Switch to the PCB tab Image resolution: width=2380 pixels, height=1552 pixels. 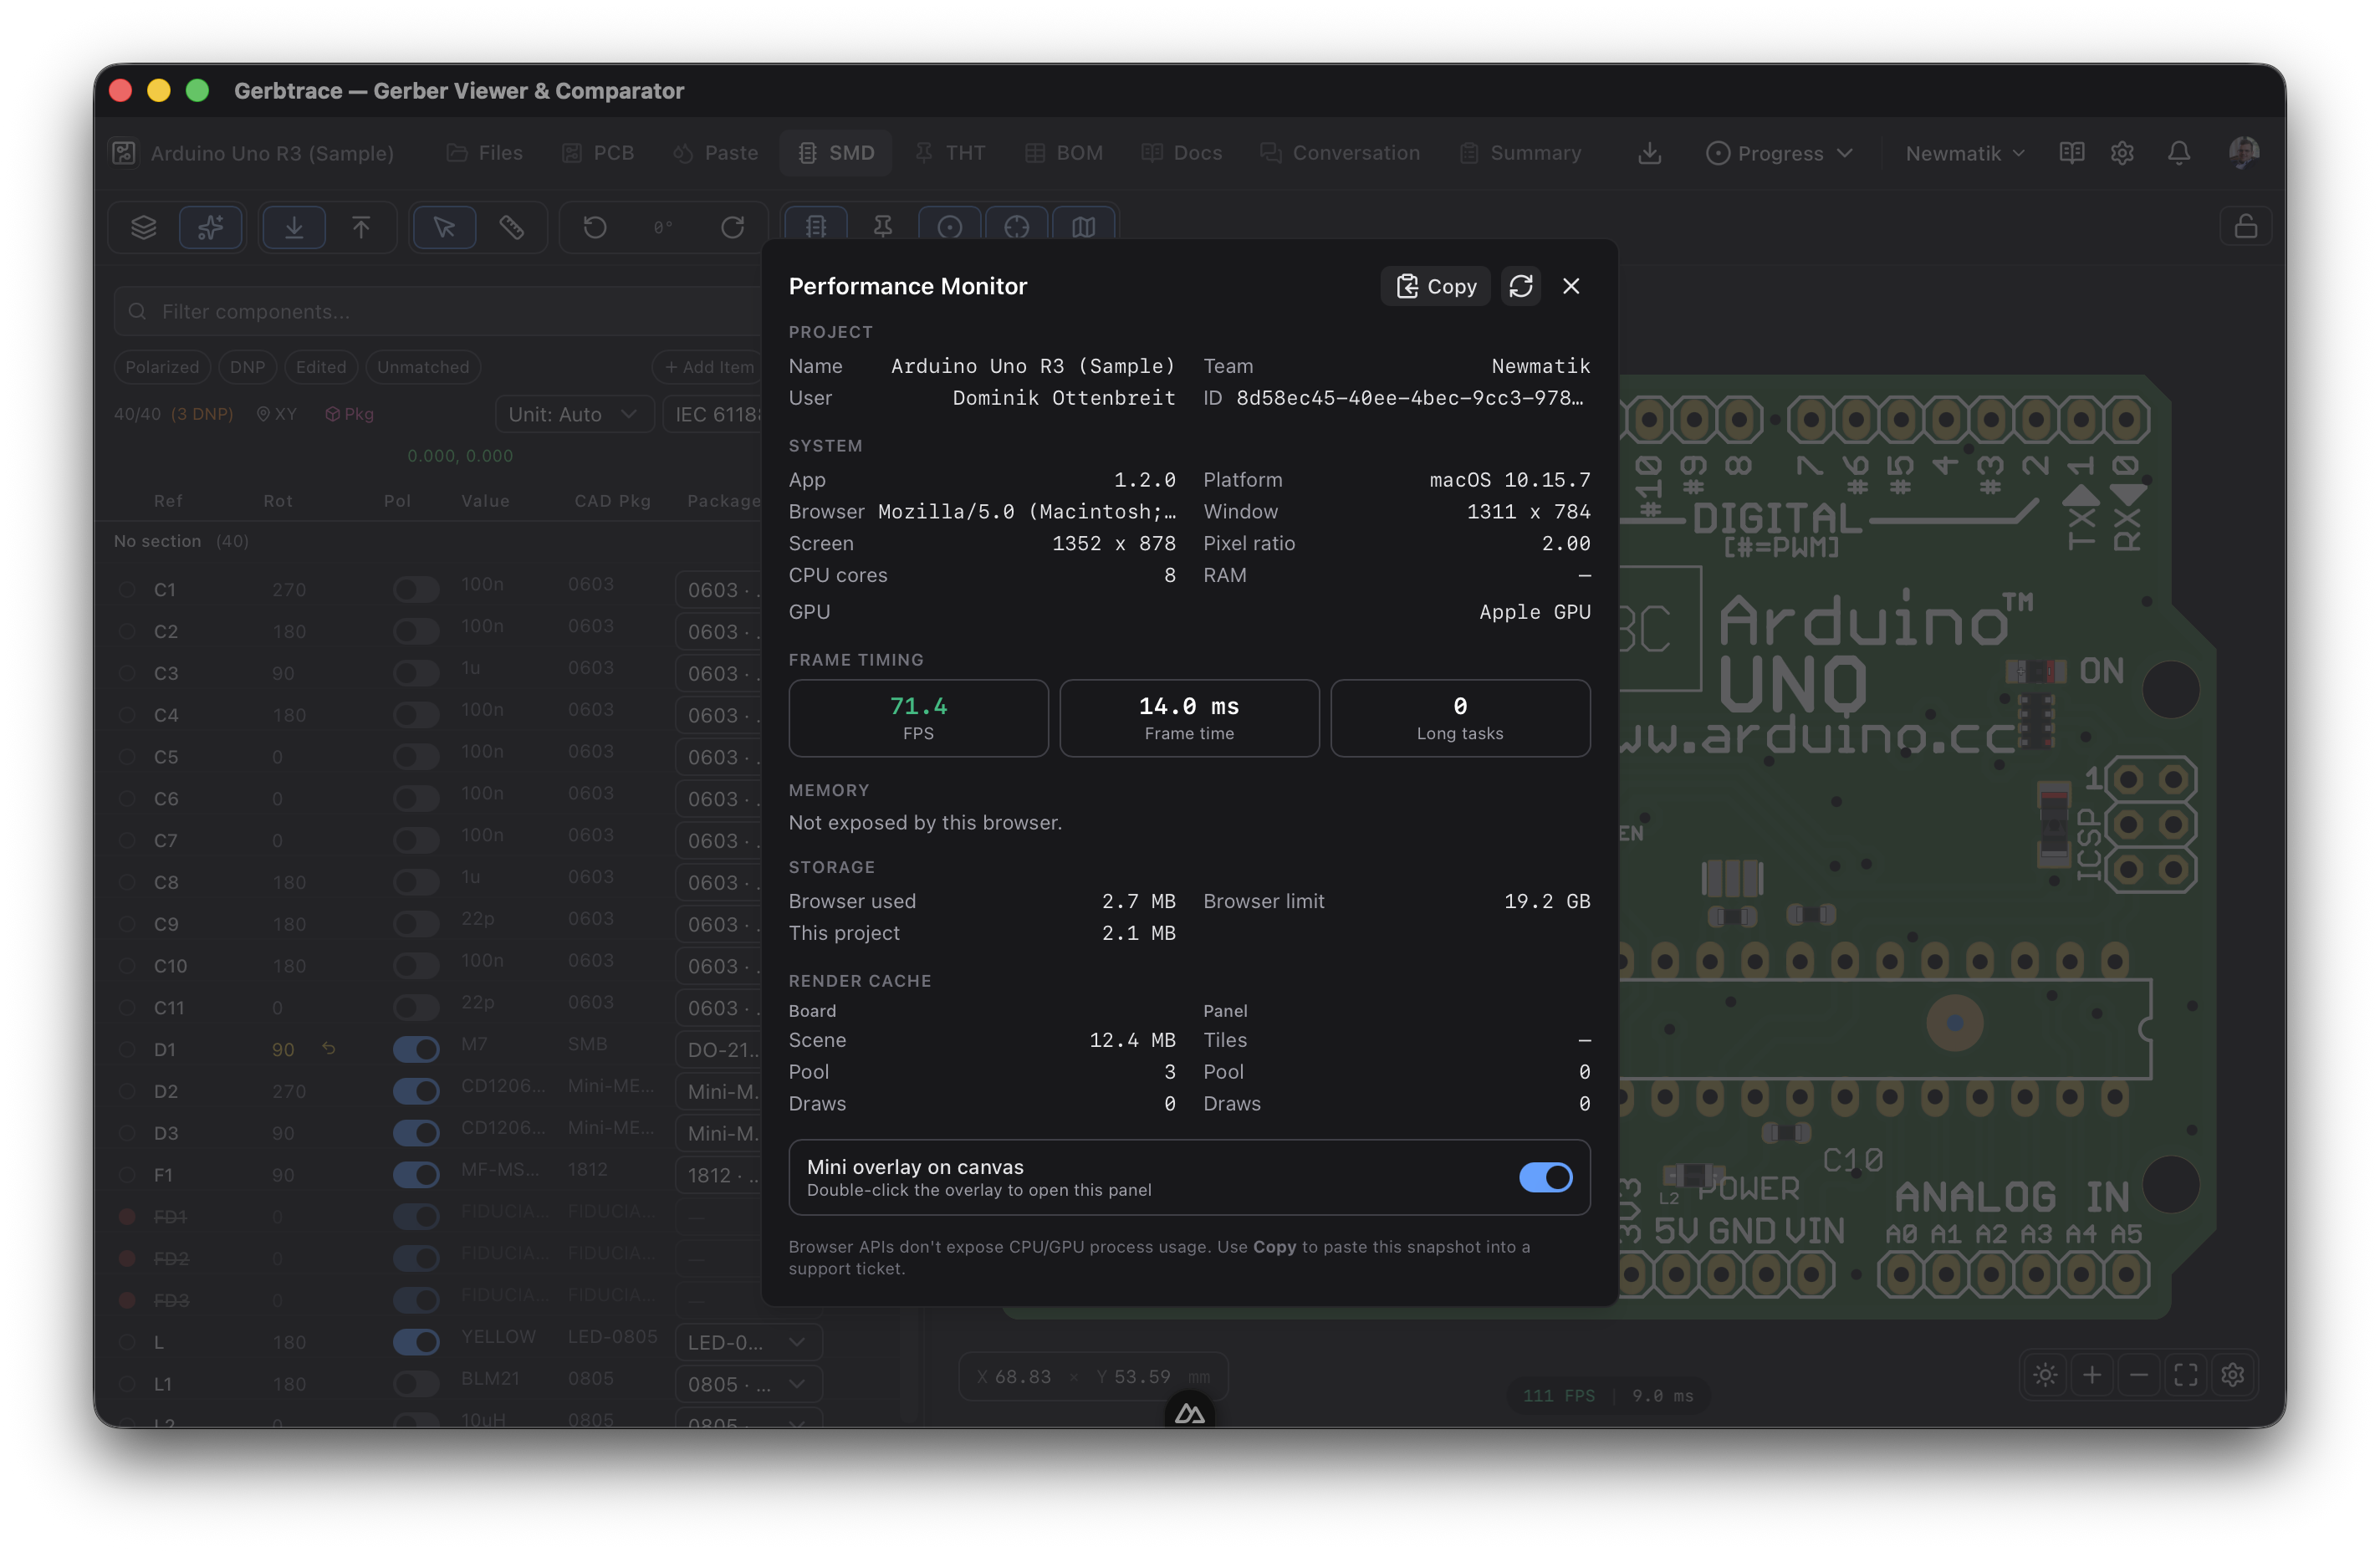[x=598, y=153]
